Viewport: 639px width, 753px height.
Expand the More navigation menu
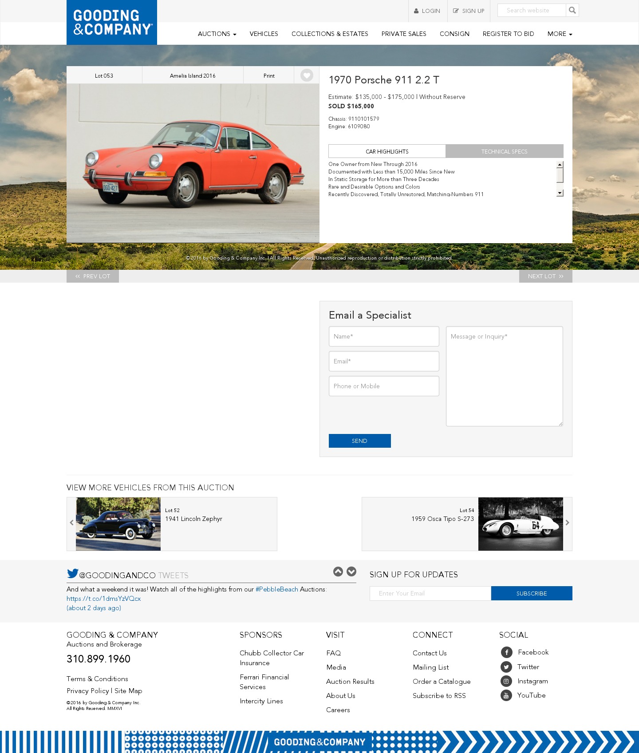tap(560, 34)
